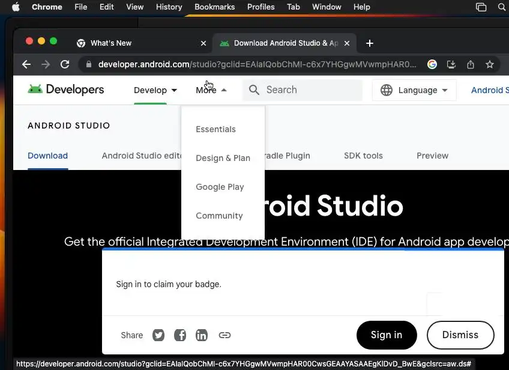Click the share page icon in the address bar
This screenshot has height=370, width=509.
tap(471, 64)
